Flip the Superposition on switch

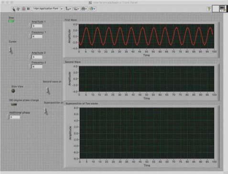[46, 111]
